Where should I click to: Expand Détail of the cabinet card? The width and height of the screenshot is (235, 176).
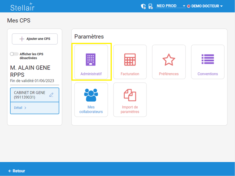click(20, 108)
